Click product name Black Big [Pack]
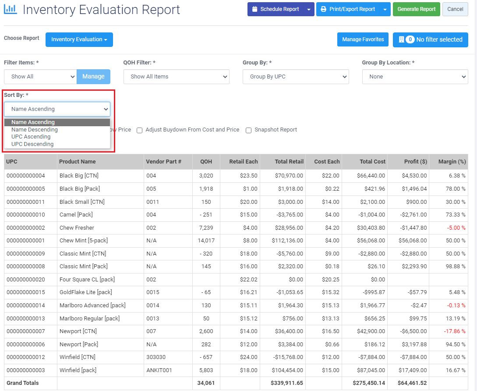This screenshot has width=477, height=391. (80, 189)
